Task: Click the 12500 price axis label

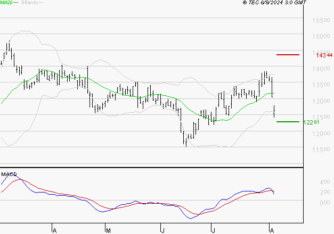Action: click(321, 117)
